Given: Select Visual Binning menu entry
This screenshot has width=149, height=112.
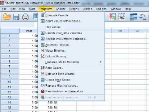Looking at the screenshot, I should (71, 51).
